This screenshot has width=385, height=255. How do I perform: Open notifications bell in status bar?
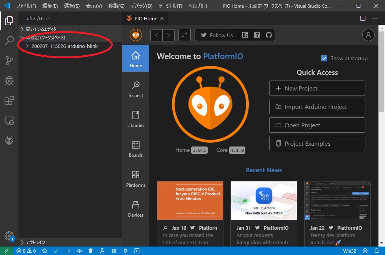coord(377,251)
